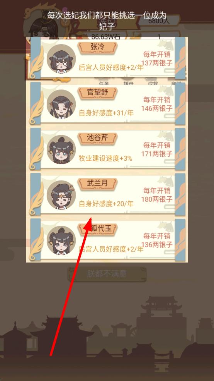This screenshot has height=381, width=214.
Task: Click 137两银子 yearly cost on 张冷 card
Action: [x=157, y=63]
